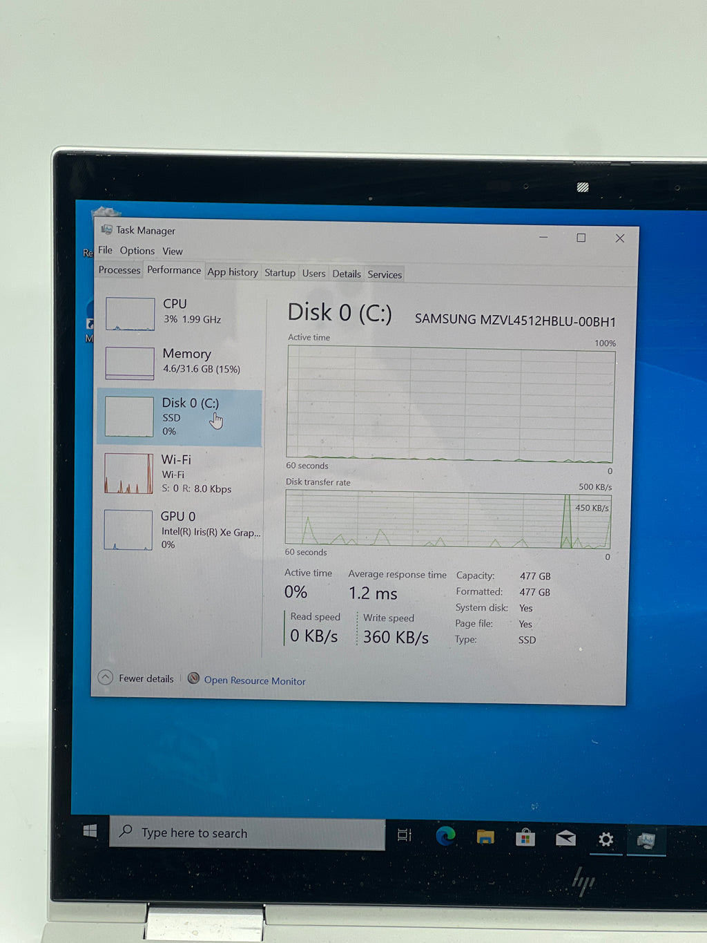Click the 1.2 ms average response value
Viewport: 707px width, 943px height.
click(373, 593)
